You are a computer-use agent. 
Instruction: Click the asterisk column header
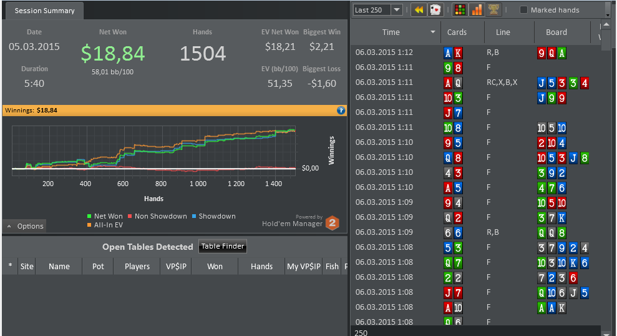tap(10, 266)
